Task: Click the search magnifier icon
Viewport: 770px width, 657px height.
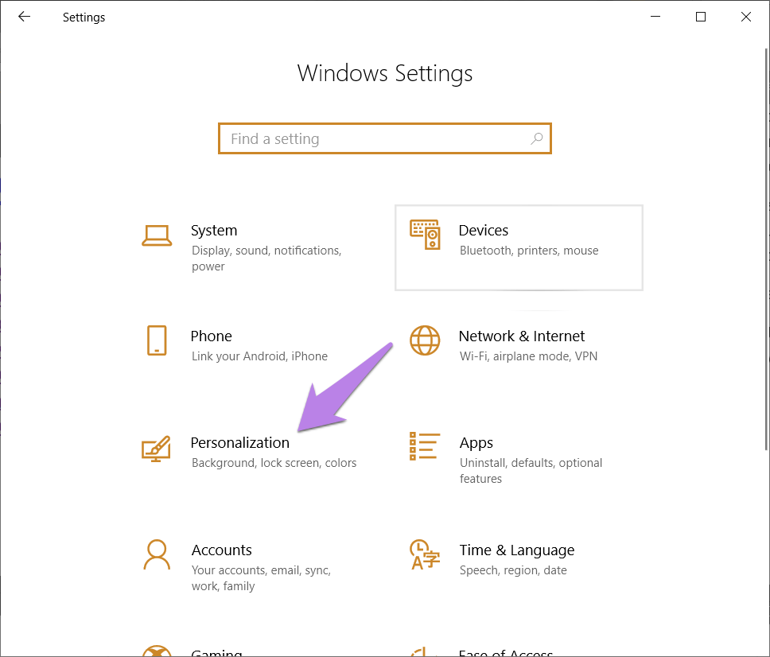Action: click(537, 138)
